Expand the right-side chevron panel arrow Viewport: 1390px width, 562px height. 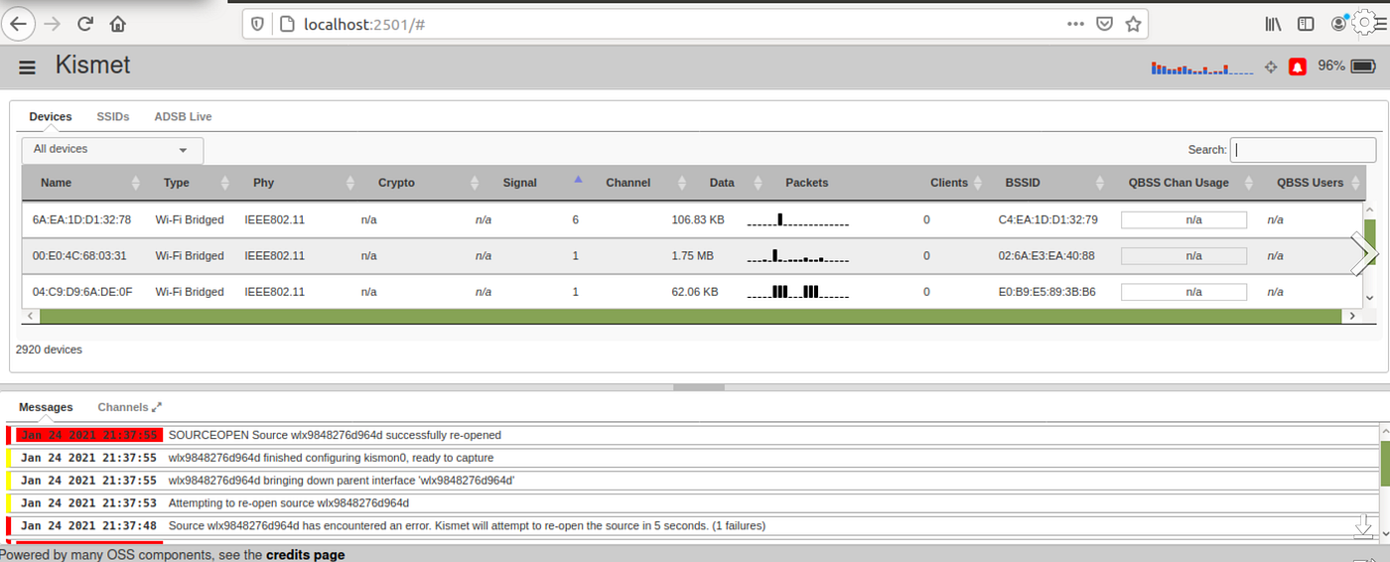(x=1365, y=255)
